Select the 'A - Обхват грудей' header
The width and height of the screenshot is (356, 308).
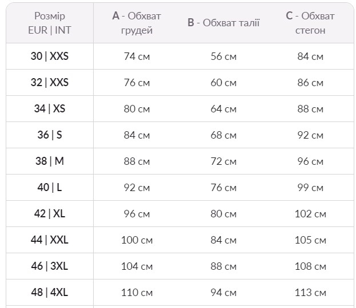(137, 23)
